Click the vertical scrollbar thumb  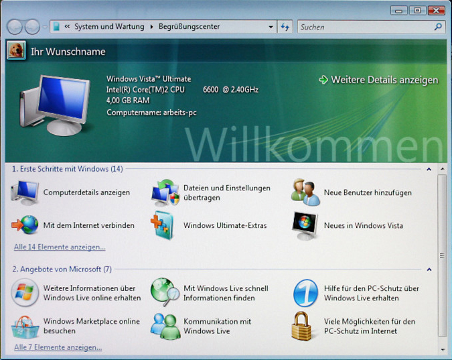(442, 255)
